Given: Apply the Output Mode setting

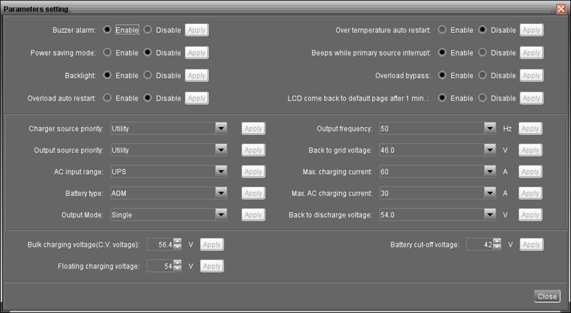Looking at the screenshot, I should [253, 215].
